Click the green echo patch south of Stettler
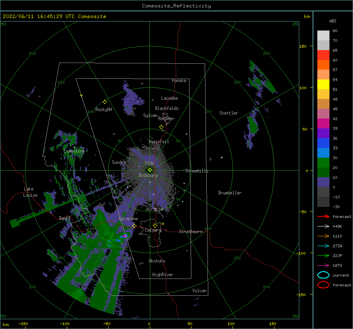 pyautogui.click(x=253, y=125)
